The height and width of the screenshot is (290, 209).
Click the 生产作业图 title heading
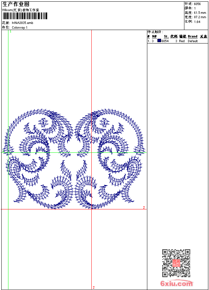click(x=16, y=4)
